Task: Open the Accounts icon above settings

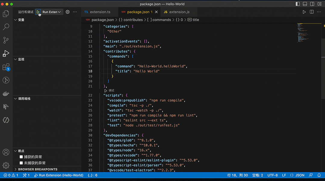Action: pyautogui.click(x=6, y=152)
